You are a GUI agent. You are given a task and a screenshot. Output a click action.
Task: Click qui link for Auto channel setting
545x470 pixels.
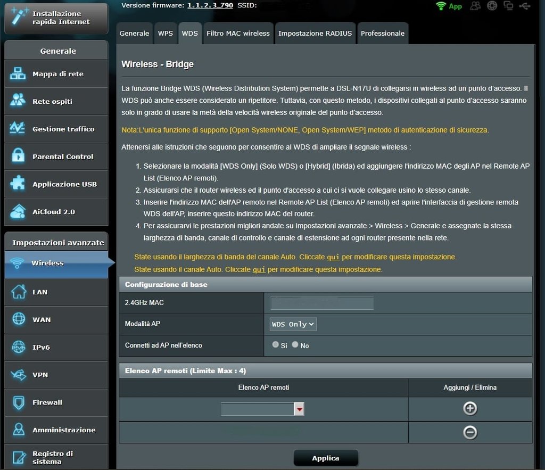pyautogui.click(x=259, y=269)
